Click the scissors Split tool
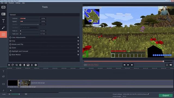 coord(9,65)
